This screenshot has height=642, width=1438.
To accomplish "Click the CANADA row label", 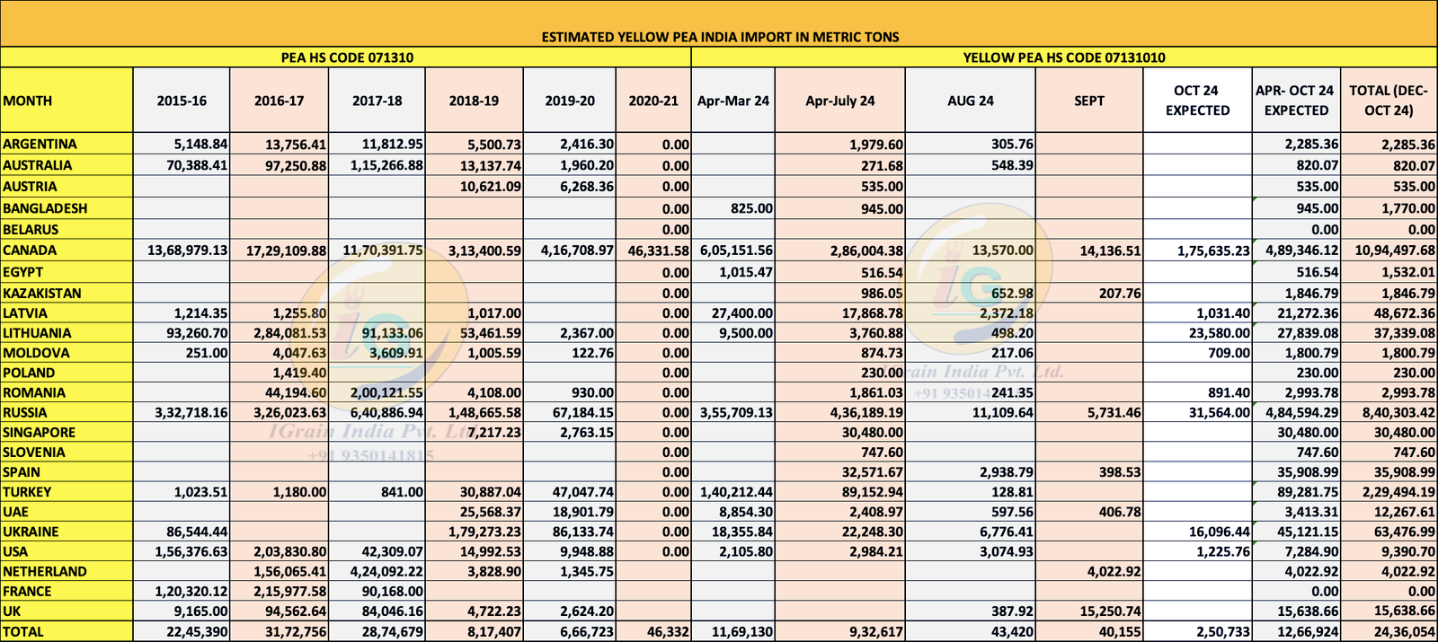I will [x=31, y=251].
